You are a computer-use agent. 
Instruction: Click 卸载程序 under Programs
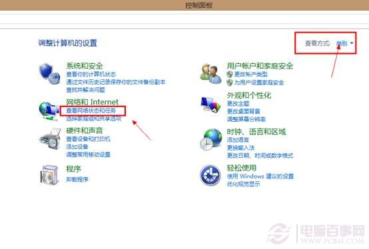click(x=77, y=179)
